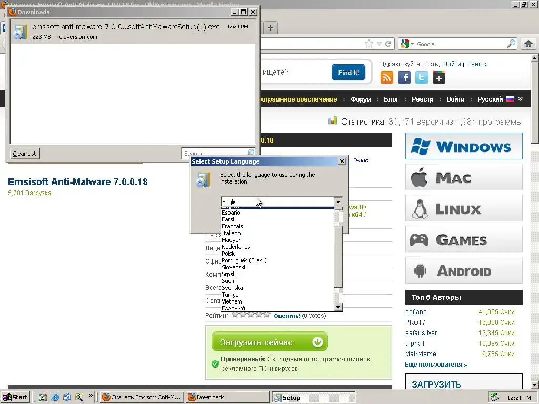The width and height of the screenshot is (539, 404).
Task: Click the setup disc icon in language dialog
Action: (203, 180)
